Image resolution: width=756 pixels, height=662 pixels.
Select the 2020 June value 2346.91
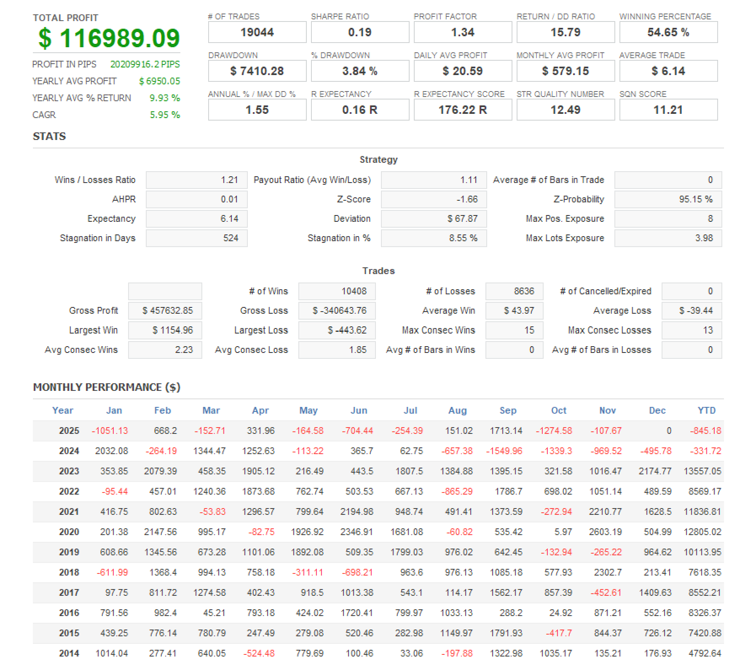pyautogui.click(x=357, y=532)
